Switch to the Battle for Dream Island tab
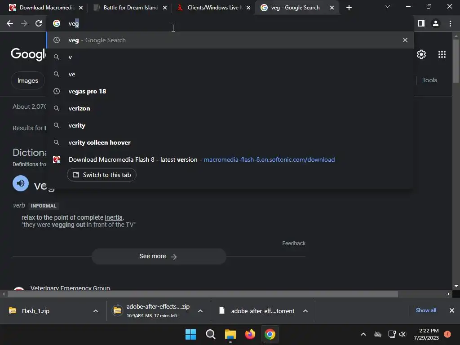The width and height of the screenshot is (460, 345). [129, 8]
